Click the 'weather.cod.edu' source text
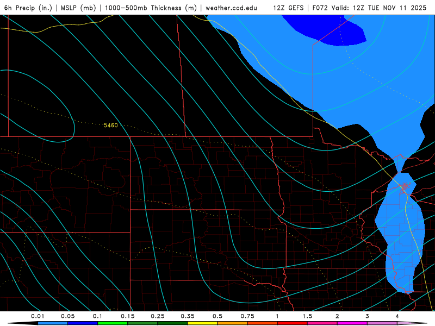 pos(232,8)
